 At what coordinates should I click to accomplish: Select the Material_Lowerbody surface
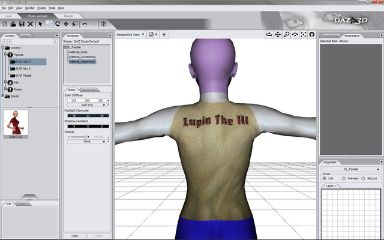[83, 57]
